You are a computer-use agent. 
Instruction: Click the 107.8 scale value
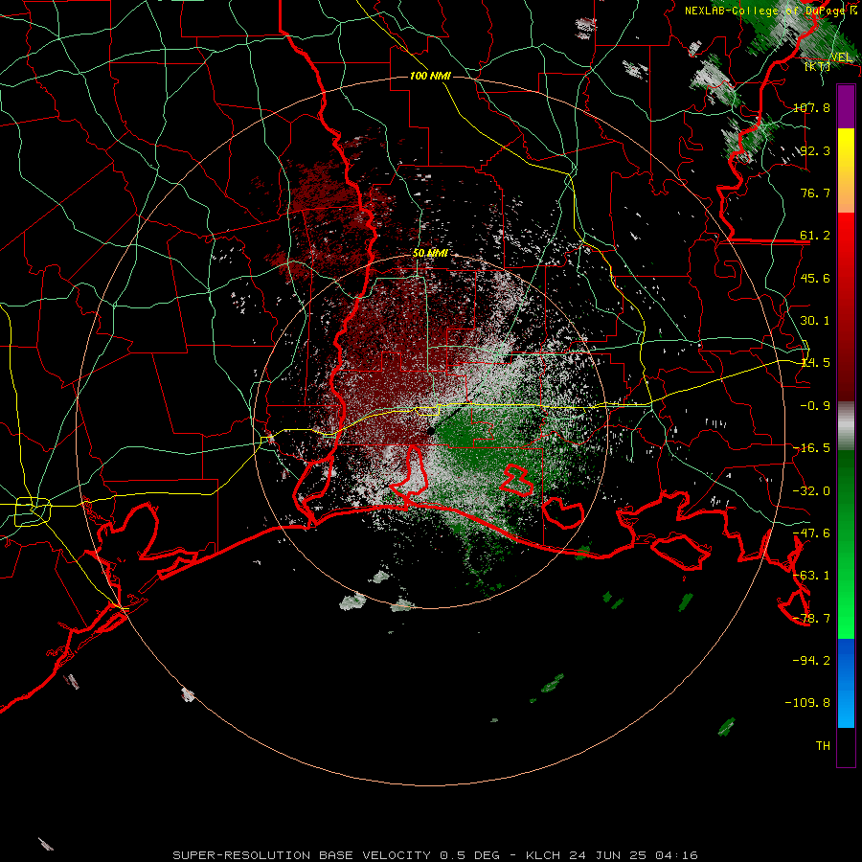tap(811, 107)
